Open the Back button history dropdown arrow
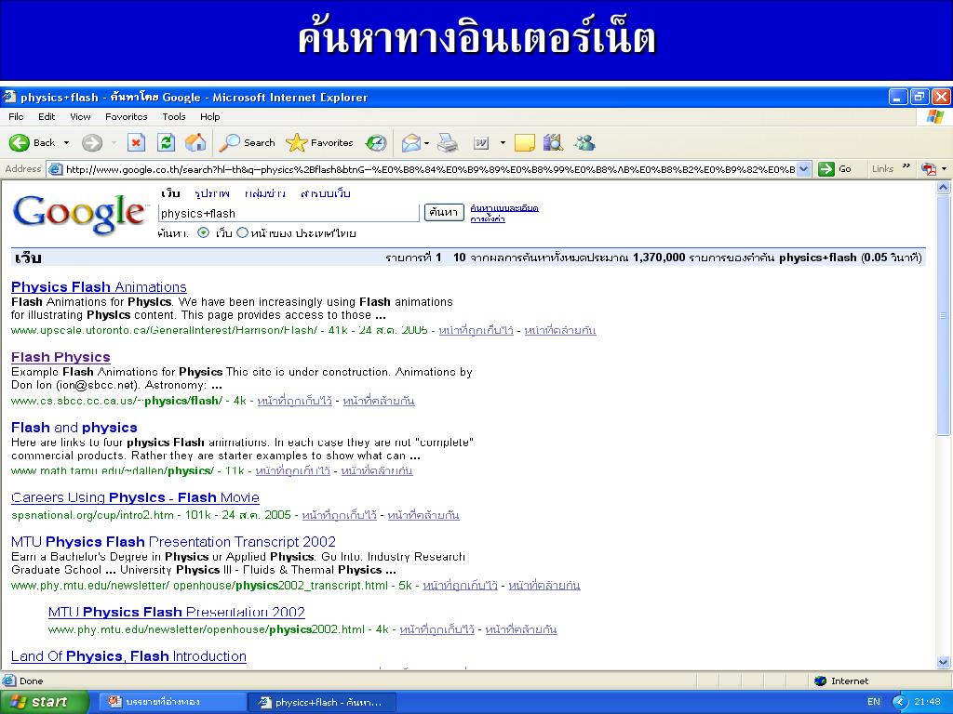The image size is (953, 714). click(x=66, y=143)
